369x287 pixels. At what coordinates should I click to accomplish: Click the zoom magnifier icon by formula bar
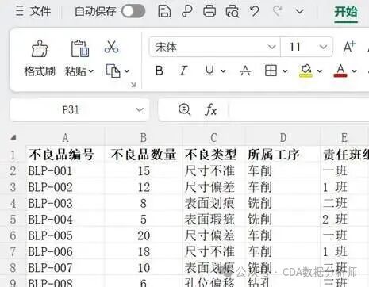[184, 109]
